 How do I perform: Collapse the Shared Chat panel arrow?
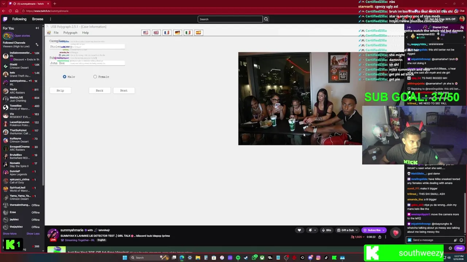point(409,27)
